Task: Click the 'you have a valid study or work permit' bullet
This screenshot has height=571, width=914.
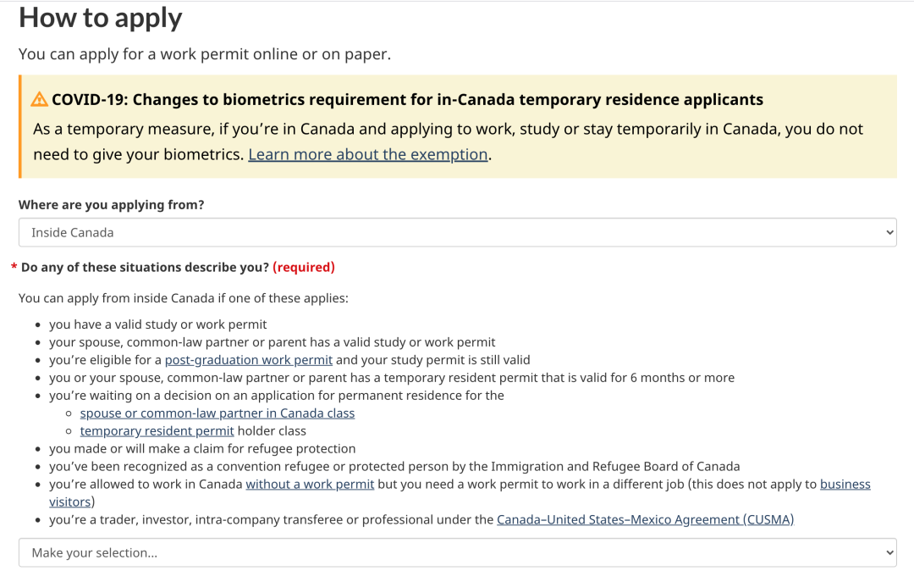Action: pos(157,324)
